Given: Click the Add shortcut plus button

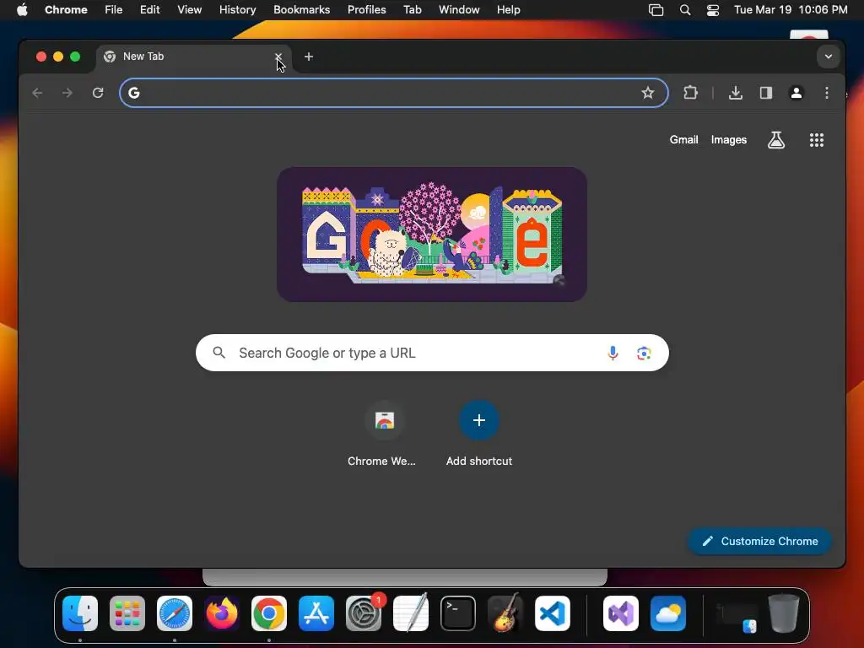Looking at the screenshot, I should [x=479, y=420].
